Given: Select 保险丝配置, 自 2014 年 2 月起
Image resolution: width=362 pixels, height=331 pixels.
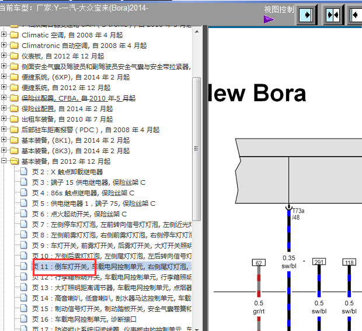Looking at the screenshot, I should click(x=67, y=109).
